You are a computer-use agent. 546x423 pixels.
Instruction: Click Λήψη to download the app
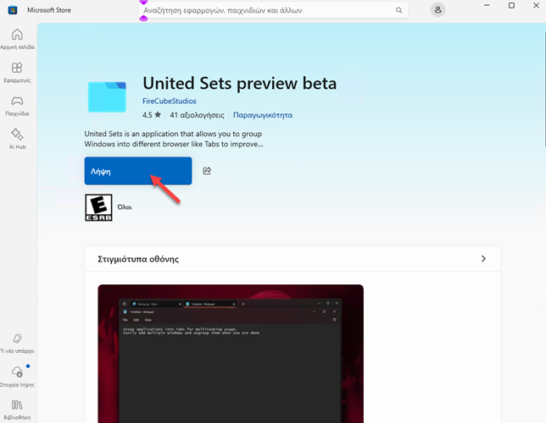click(138, 171)
